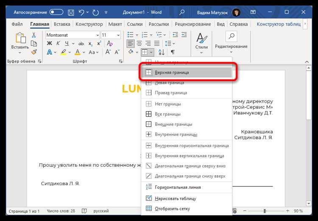Open the Montserrat font name dropdown

(x=98, y=35)
